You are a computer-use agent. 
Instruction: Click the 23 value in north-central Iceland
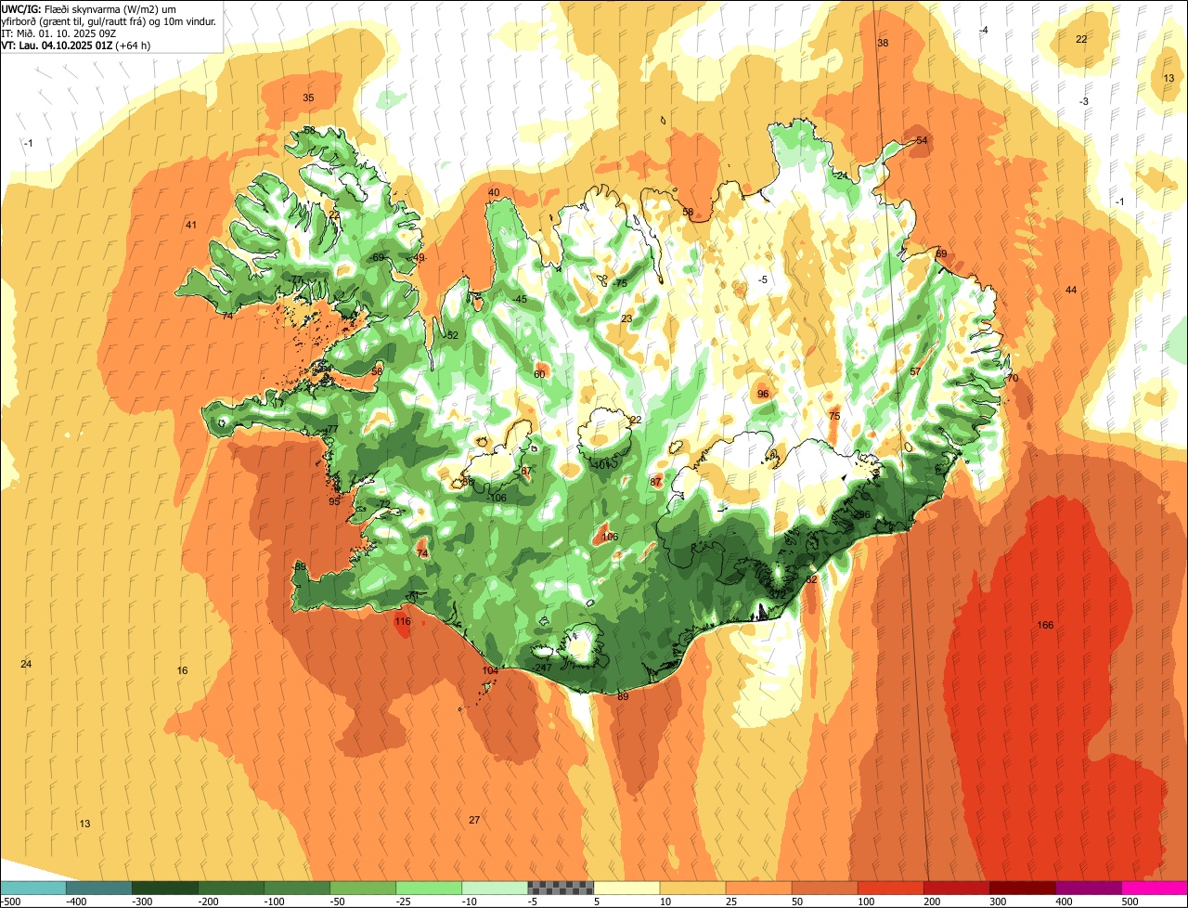point(626,318)
